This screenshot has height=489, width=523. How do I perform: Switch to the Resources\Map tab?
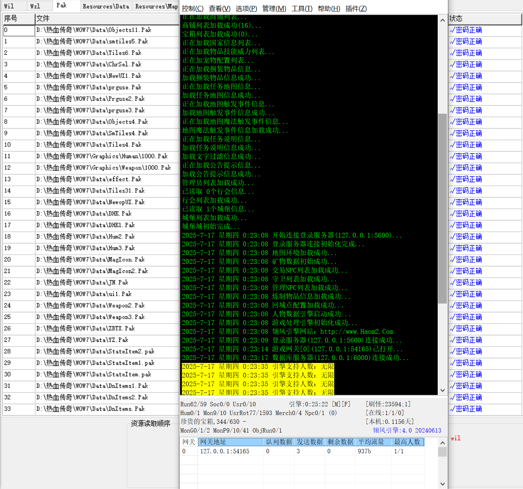[156, 6]
